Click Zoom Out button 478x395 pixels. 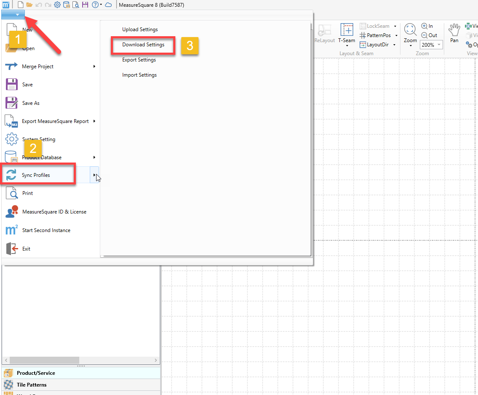(429, 35)
